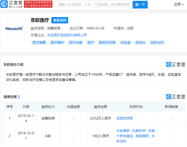Click the 日期 column header

tap(26, 107)
